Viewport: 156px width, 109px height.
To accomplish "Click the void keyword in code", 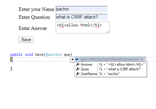I will (x=29, y=54).
